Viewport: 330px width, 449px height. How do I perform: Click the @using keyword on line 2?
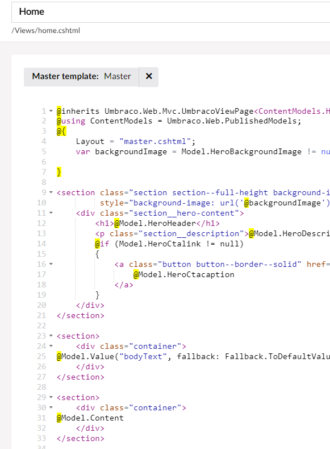click(71, 121)
